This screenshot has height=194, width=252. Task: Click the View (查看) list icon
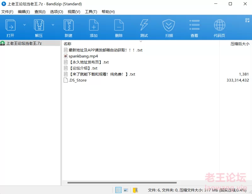pyautogui.click(x=194, y=25)
